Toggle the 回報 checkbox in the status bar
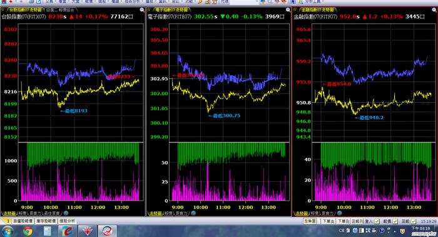Image resolution: width=438 pixels, height=237 pixels. 414,221
